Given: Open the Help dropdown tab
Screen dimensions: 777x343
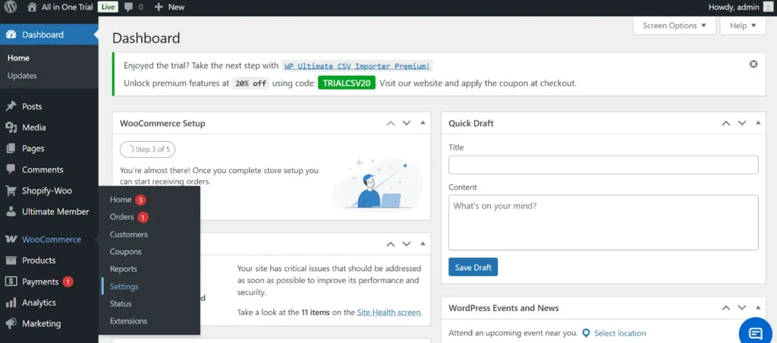Looking at the screenshot, I should pyautogui.click(x=742, y=26).
